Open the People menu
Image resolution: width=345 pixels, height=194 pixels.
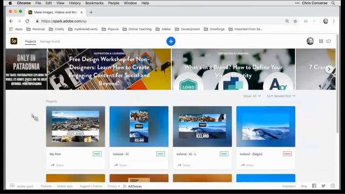[x=114, y=3]
